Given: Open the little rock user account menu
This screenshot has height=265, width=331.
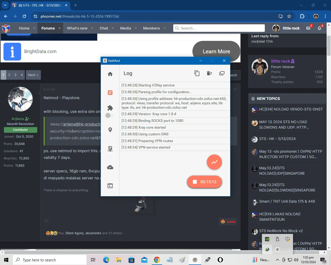Looking at the screenshot, I should pyautogui.click(x=286, y=28).
